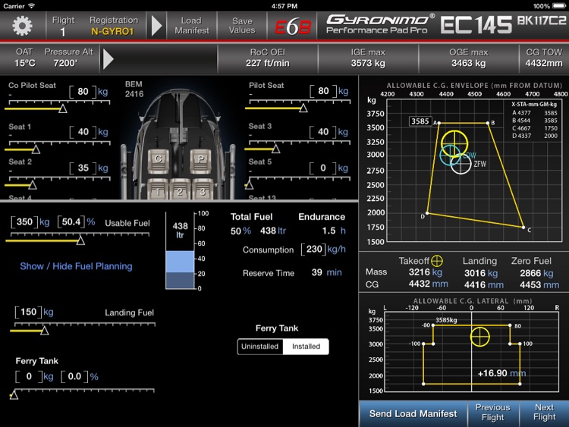Select CG TOW 4432mm value
Image resolution: width=569 pixels, height=427 pixels.
point(544,63)
